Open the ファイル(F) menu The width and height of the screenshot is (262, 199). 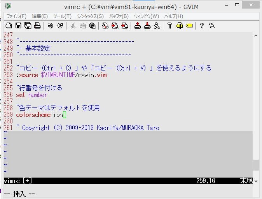tap(16, 16)
